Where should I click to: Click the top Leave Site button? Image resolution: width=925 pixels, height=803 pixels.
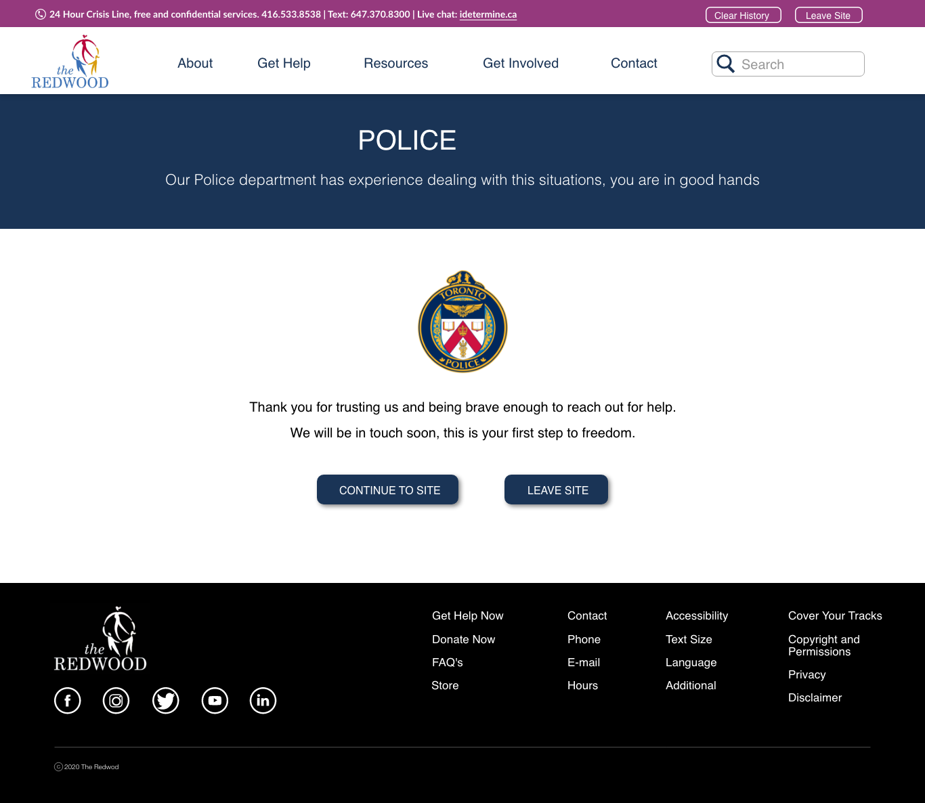[x=829, y=15]
